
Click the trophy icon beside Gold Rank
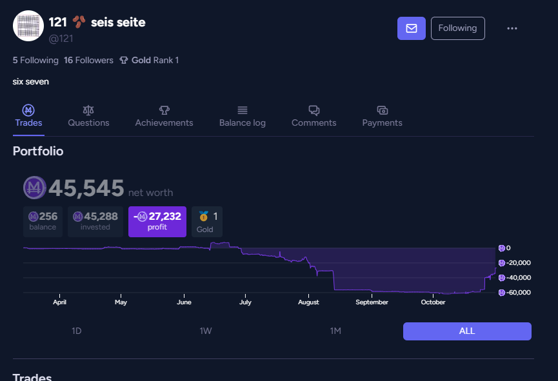pos(124,61)
